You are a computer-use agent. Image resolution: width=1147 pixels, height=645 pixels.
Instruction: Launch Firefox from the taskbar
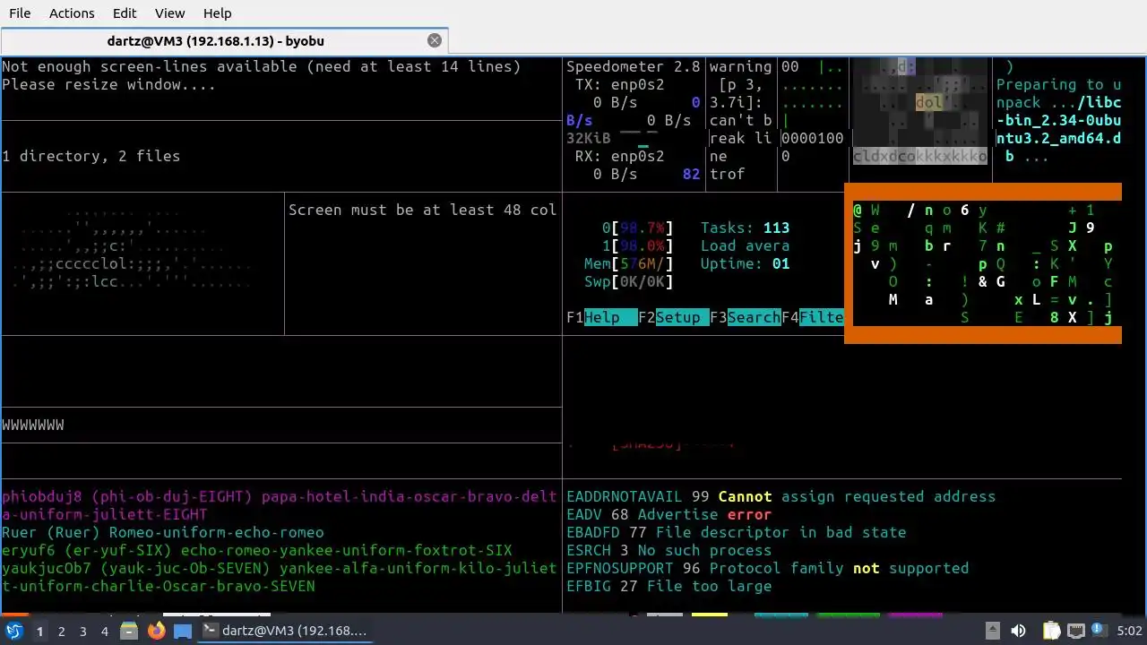(x=156, y=631)
